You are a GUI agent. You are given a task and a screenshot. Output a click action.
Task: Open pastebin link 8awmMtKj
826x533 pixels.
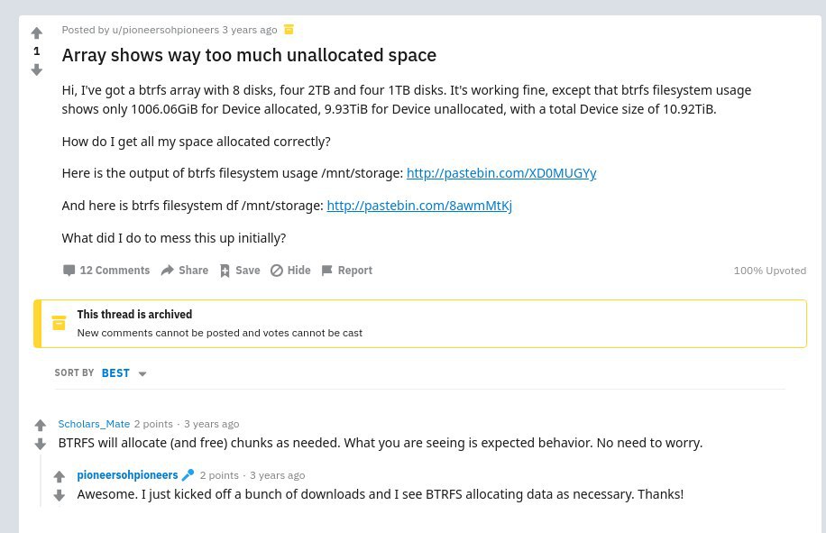coord(419,206)
